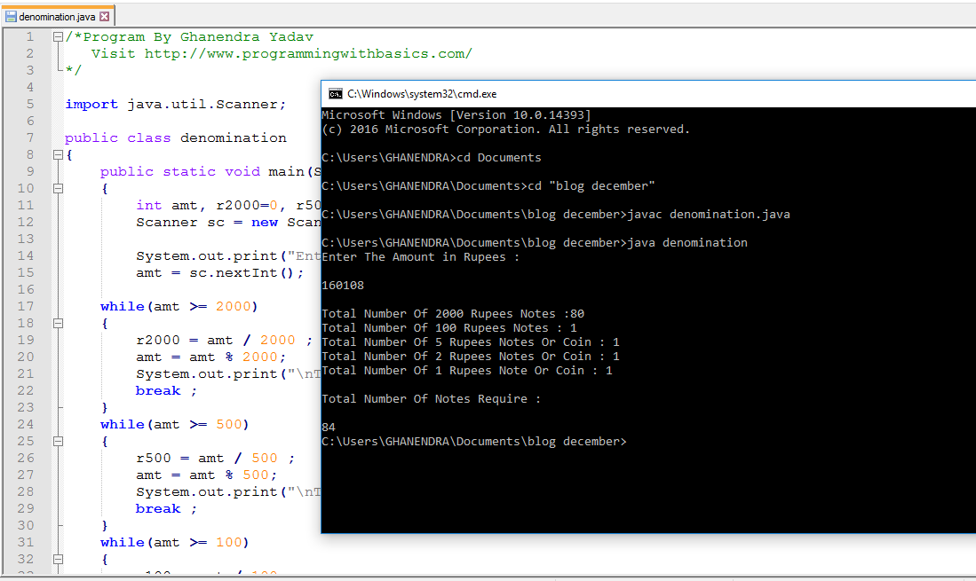
Task: Click 'r2000 = amt / 2000 ;' on line 19
Action: (224, 341)
